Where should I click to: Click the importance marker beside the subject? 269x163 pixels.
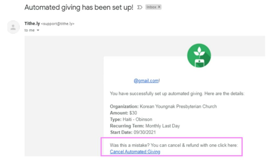140,7
